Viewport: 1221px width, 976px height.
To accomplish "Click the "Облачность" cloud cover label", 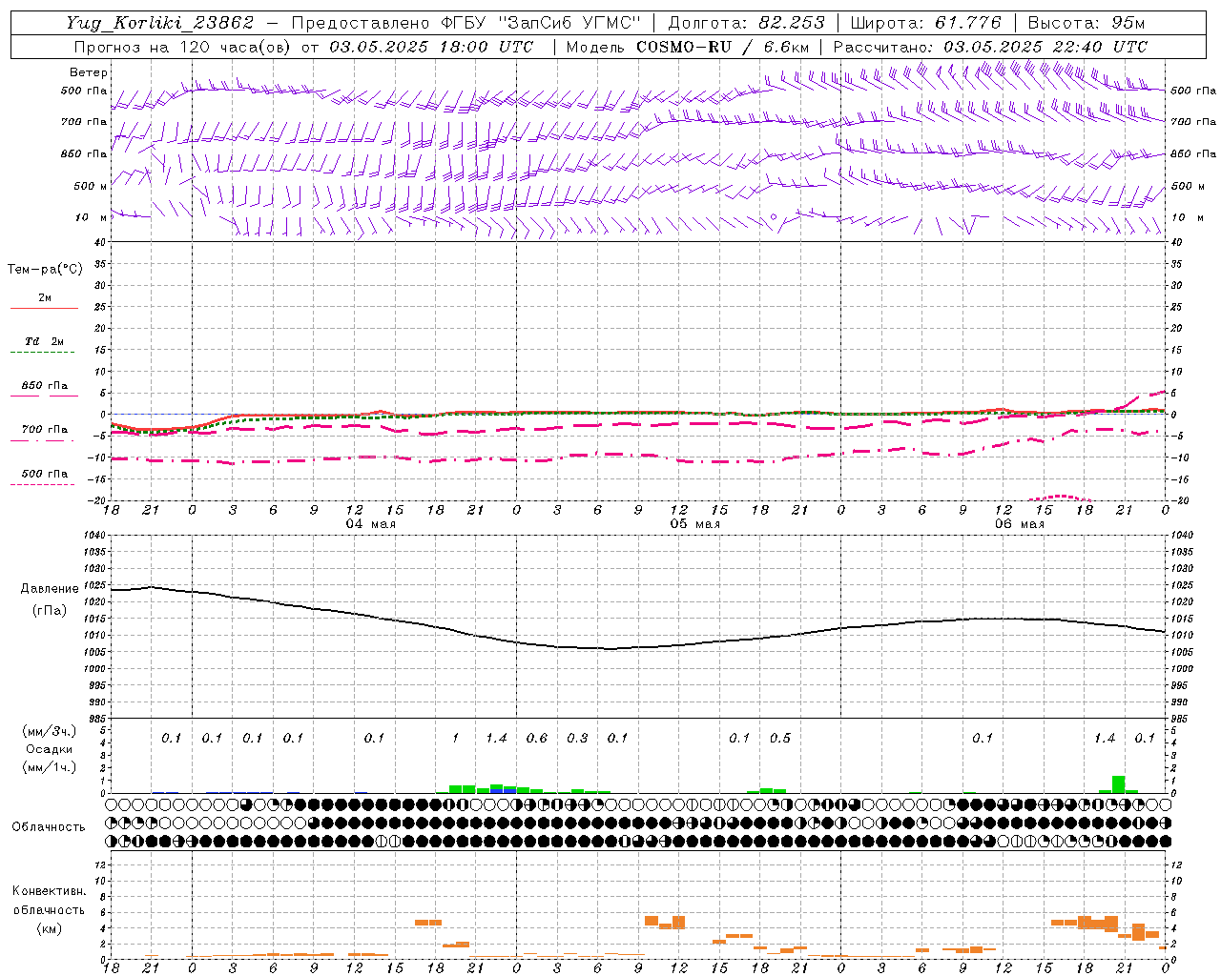I will [x=49, y=827].
